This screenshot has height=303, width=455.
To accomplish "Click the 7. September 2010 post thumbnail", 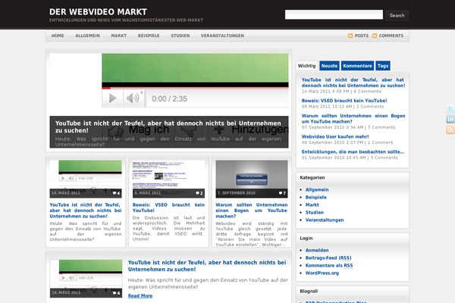I will coord(252,179).
